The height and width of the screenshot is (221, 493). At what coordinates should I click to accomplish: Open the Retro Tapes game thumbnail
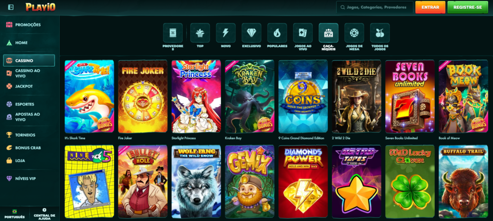357,182
